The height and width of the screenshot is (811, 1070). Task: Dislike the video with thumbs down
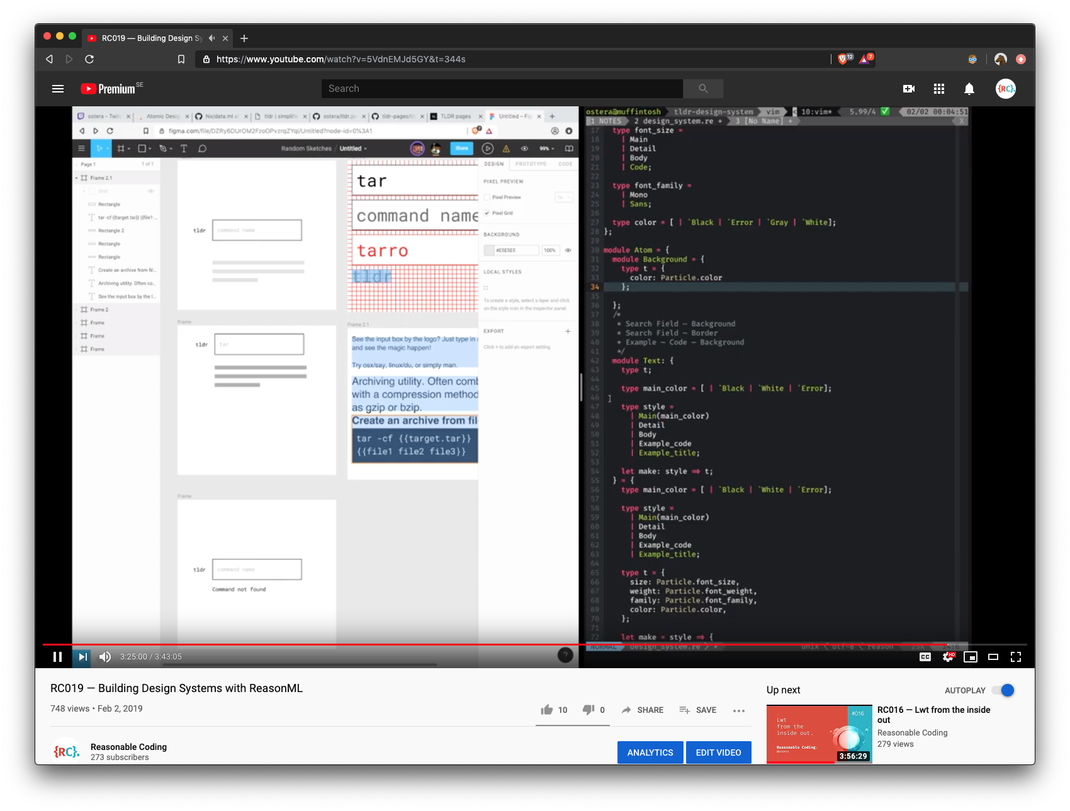[x=588, y=709]
